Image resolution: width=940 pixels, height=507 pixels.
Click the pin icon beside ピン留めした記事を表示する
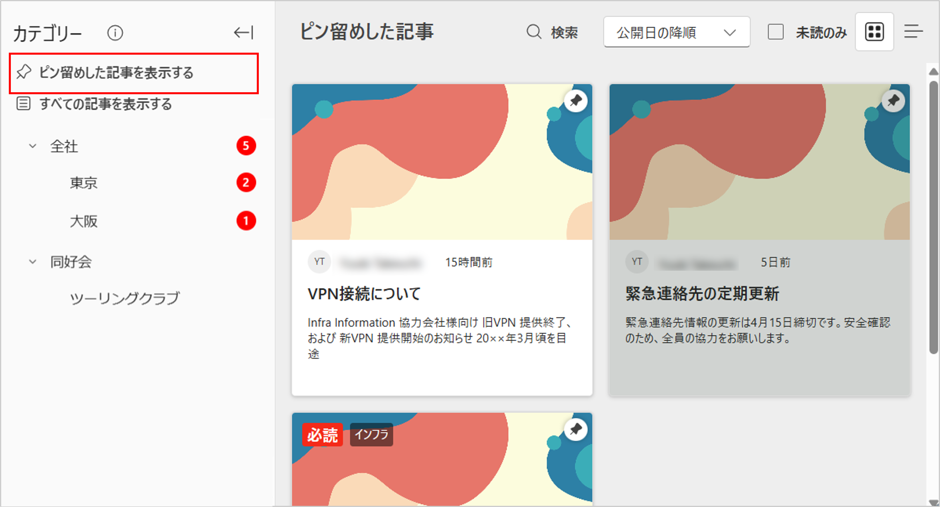click(x=24, y=72)
